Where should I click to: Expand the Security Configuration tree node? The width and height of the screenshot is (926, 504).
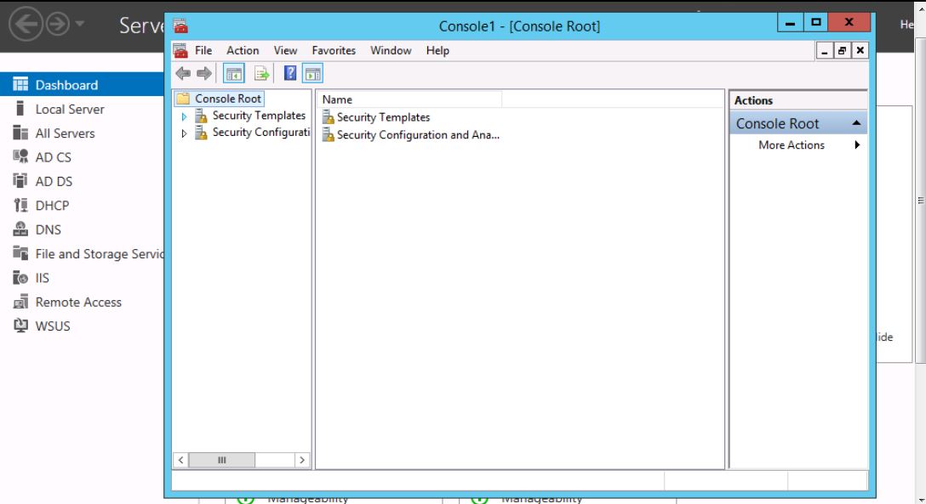point(184,133)
